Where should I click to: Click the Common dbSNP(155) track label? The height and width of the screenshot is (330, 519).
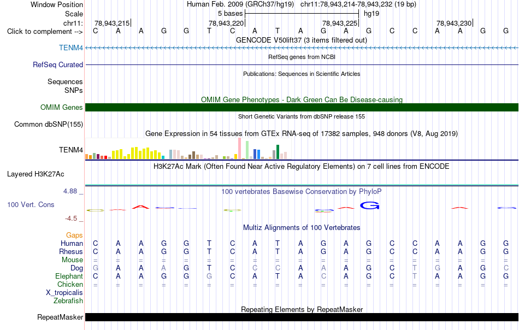[x=48, y=124]
